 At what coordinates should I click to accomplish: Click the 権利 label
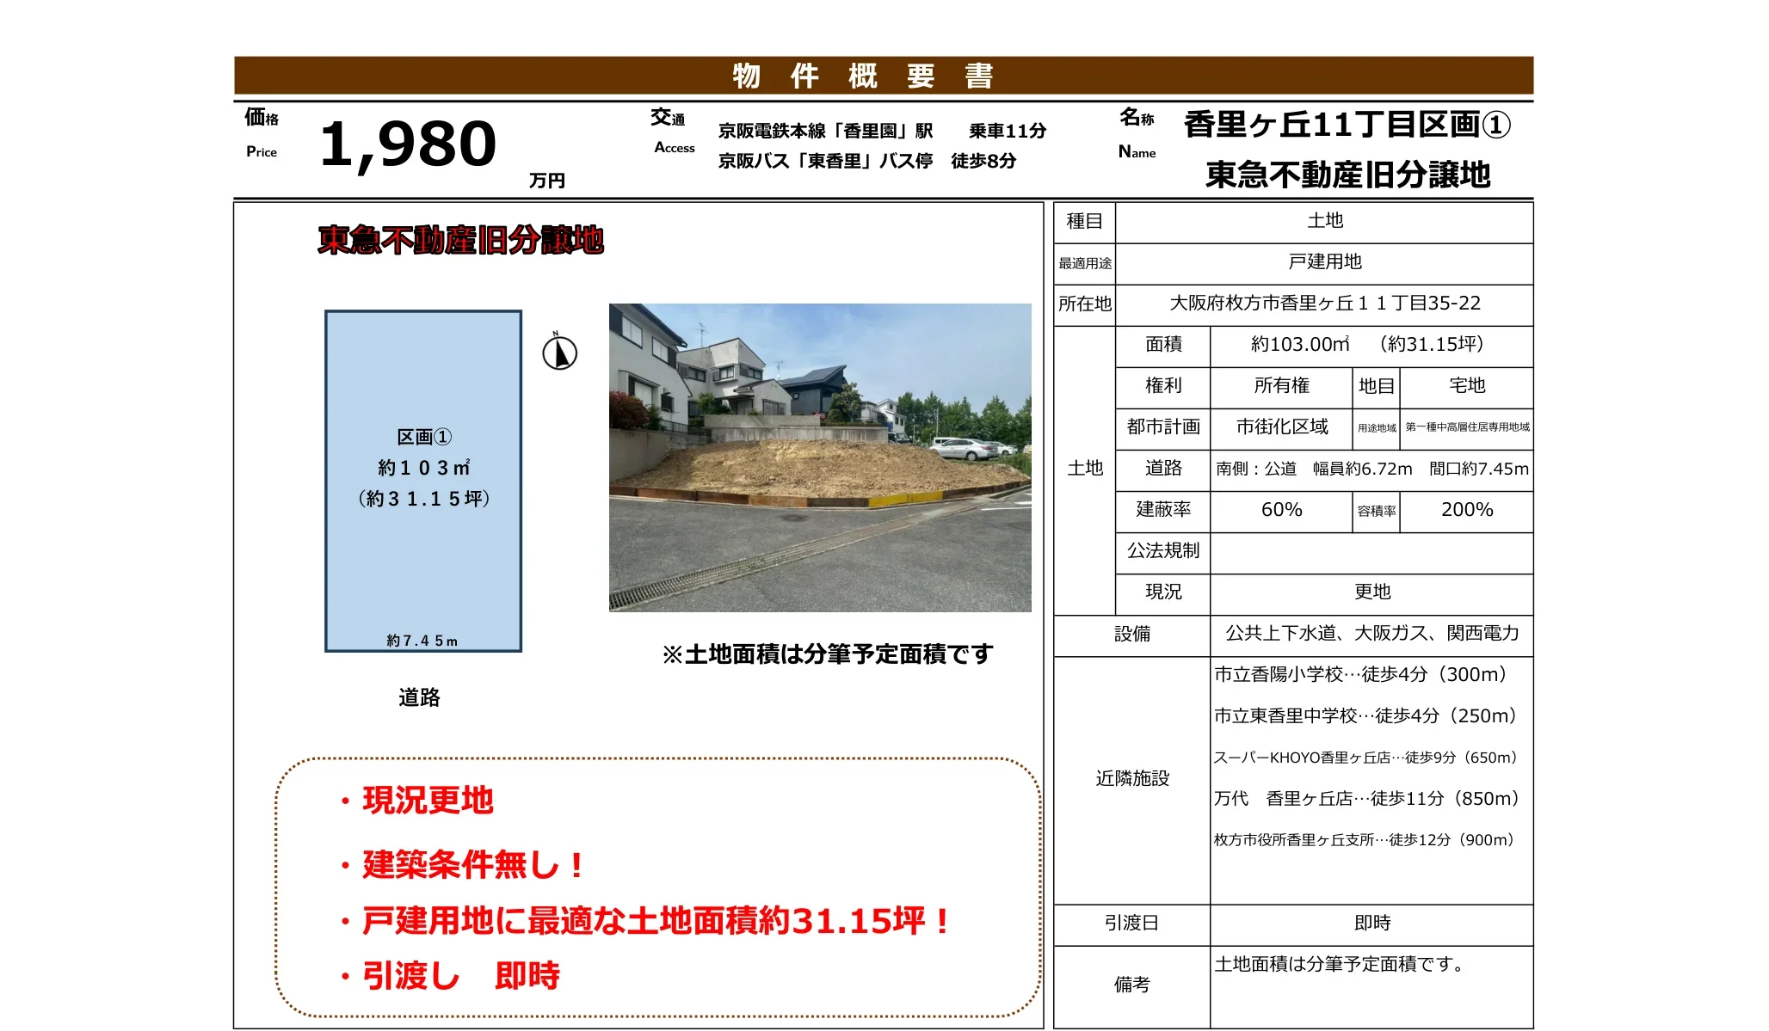tap(1163, 385)
